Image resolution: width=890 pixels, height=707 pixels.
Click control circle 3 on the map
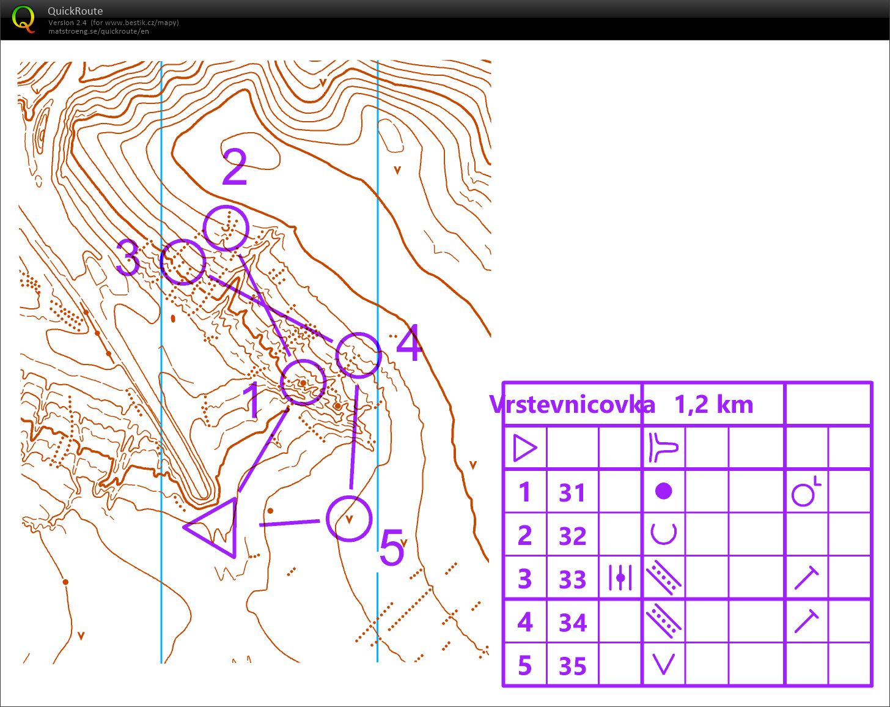[183, 262]
